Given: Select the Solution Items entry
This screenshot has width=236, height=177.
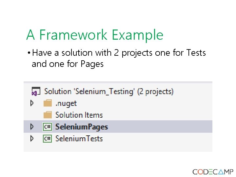Looking at the screenshot, I should pyautogui.click(x=79, y=115).
